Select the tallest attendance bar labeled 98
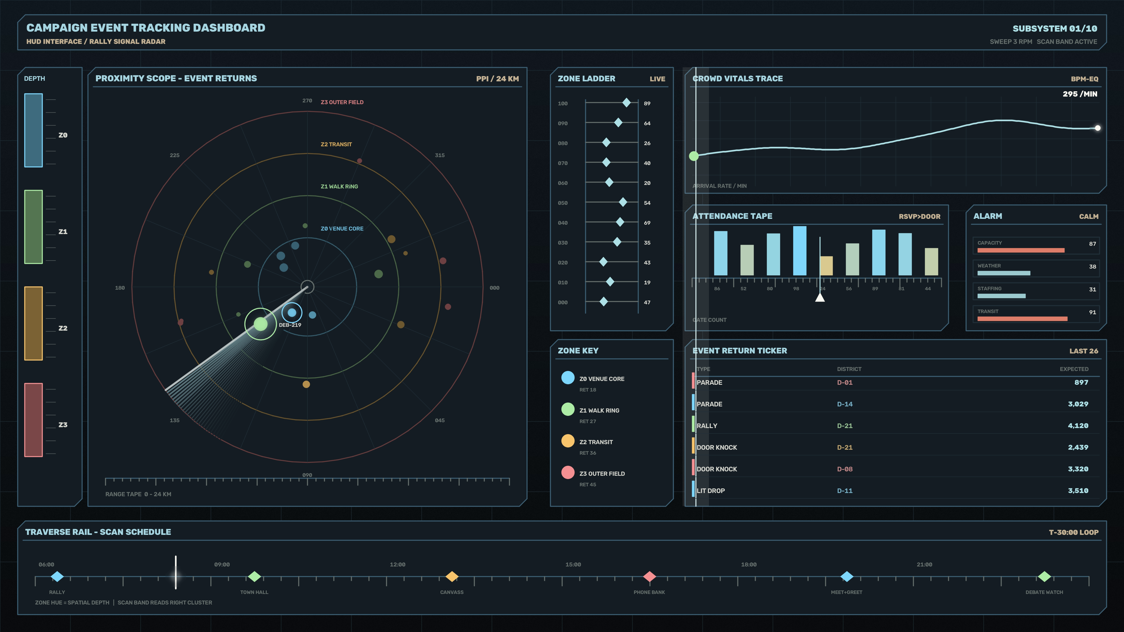The height and width of the screenshot is (632, 1124). click(x=799, y=251)
